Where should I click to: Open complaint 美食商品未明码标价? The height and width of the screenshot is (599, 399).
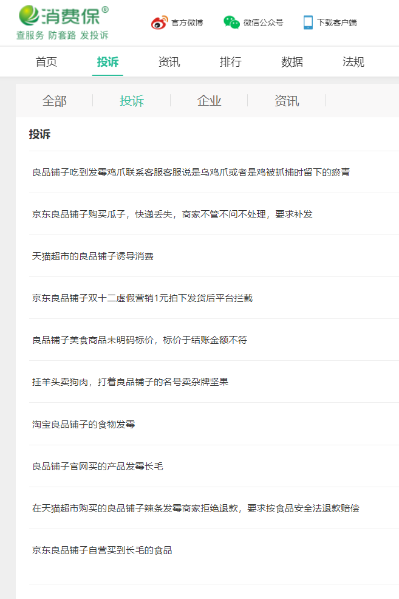pos(140,340)
